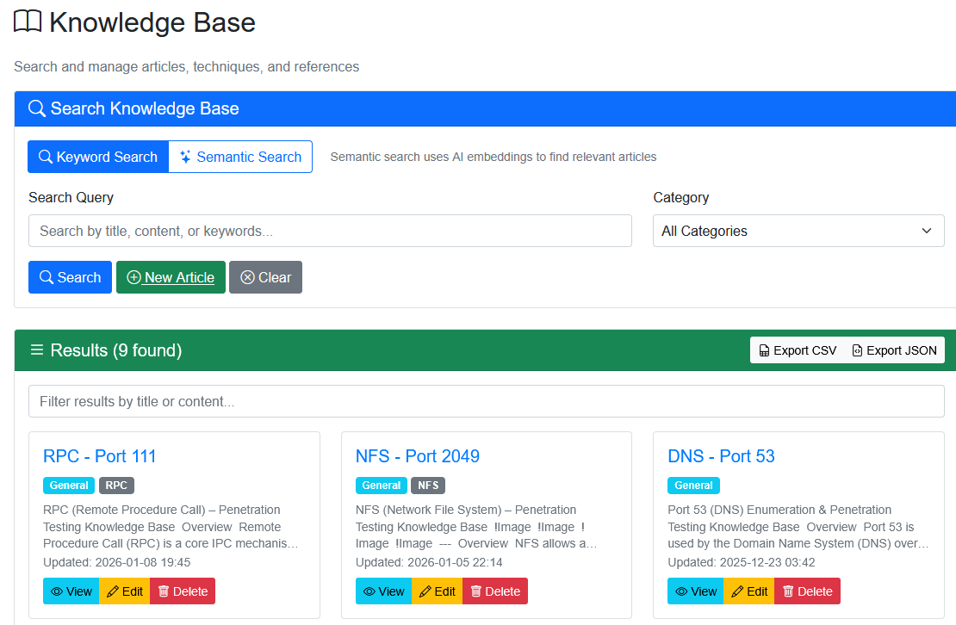Delete the RPC - Port 111 article
Image resolution: width=956 pixels, height=625 pixels.
182,591
